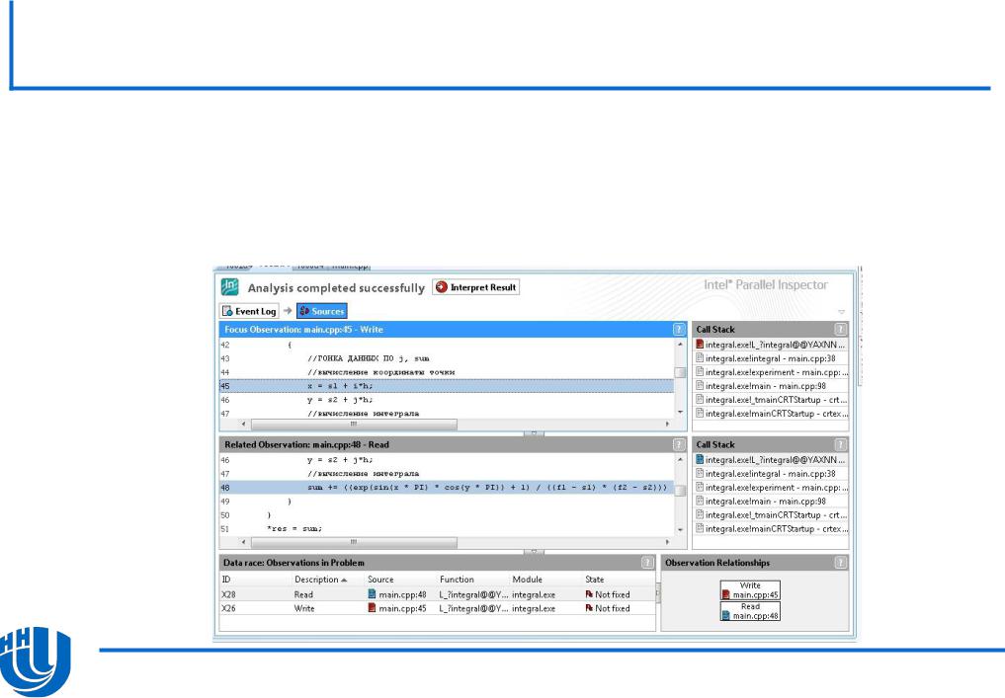Click the Related Observation scroll down arrow

point(680,530)
